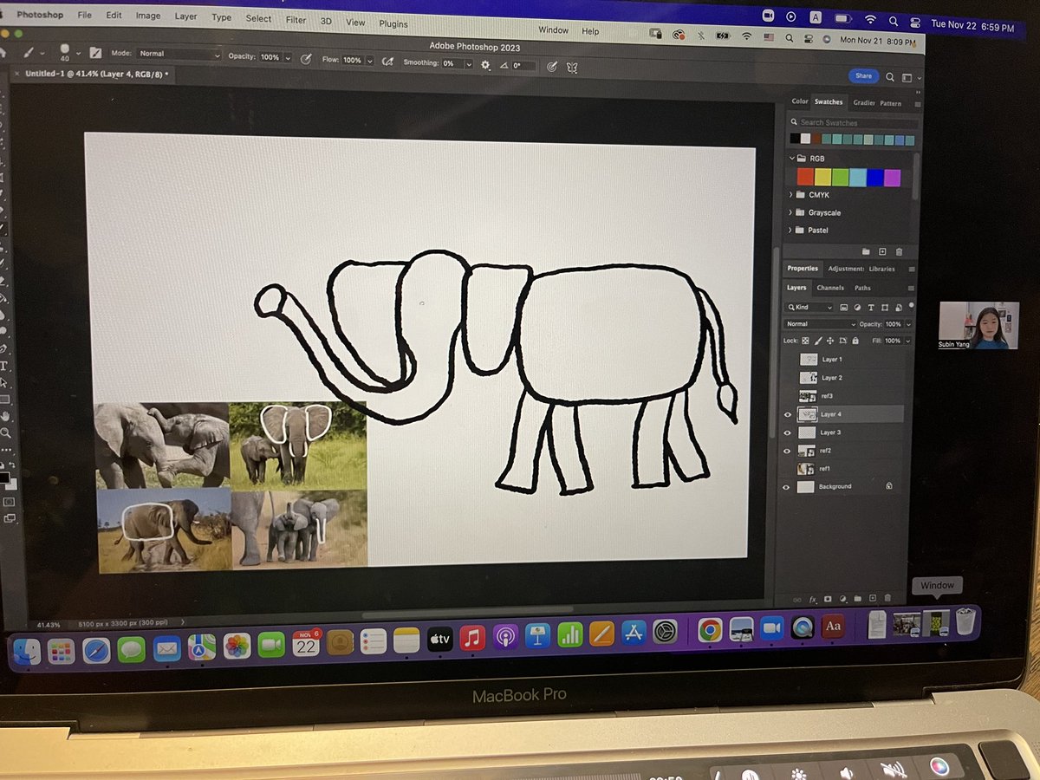This screenshot has height=780, width=1040.
Task: Toggle lock position move icon
Action: [830, 341]
